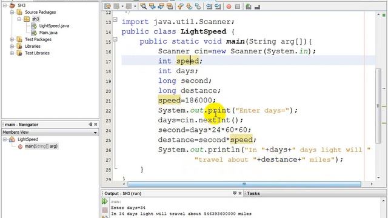The image size is (388, 218).
Task: Open the Members View dropdown
Action: [95, 133]
